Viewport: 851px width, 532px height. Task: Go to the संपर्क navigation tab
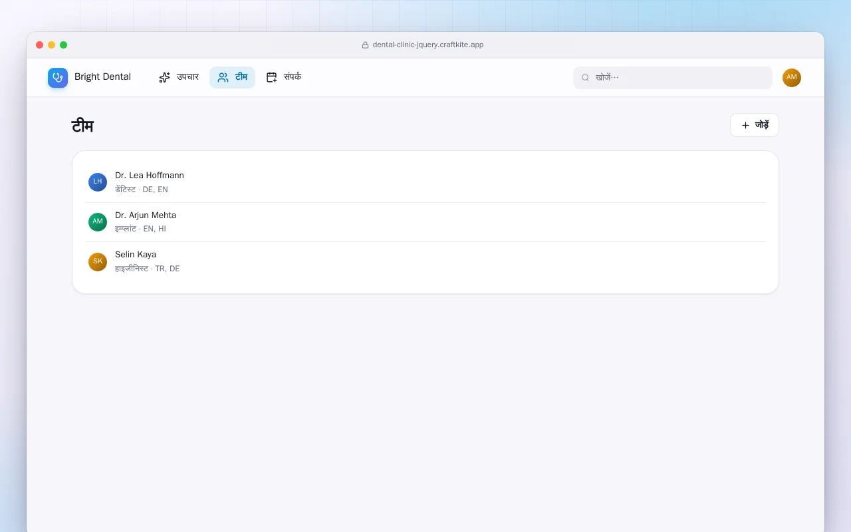(x=284, y=78)
